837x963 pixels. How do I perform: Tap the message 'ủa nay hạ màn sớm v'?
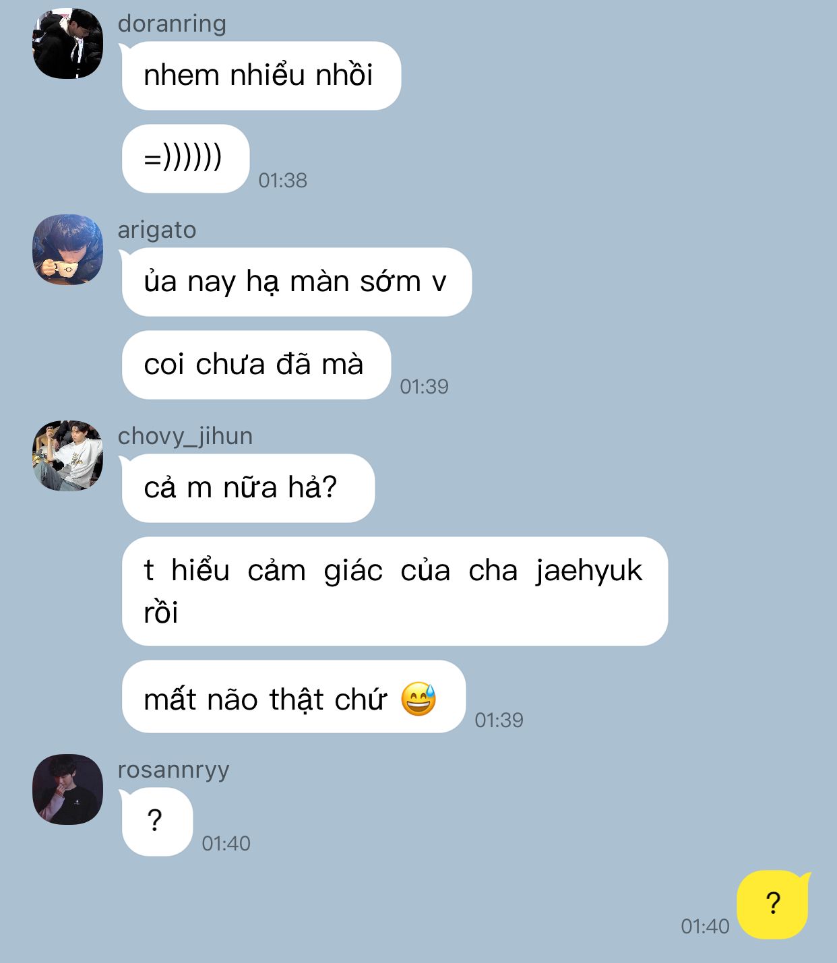(297, 282)
